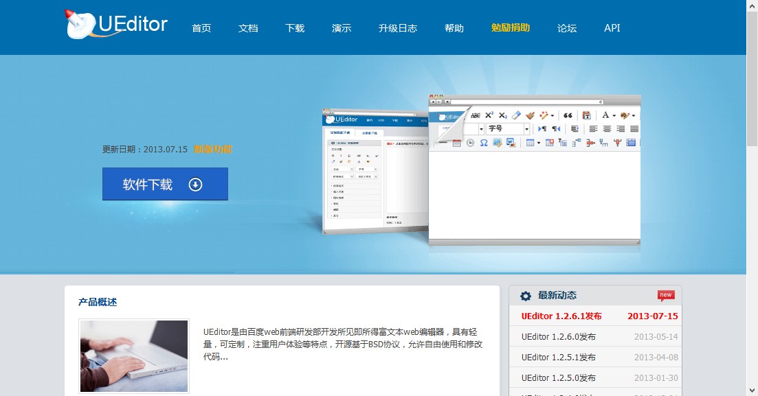Click the 产品概述 heading
Image resolution: width=758 pixels, height=396 pixels.
[x=98, y=302]
